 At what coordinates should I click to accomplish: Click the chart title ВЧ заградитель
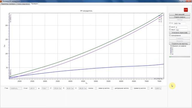tap(86, 11)
